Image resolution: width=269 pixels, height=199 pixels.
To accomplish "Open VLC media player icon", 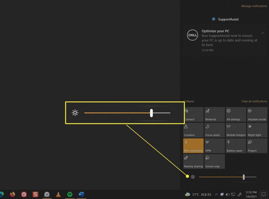I will pos(58,194).
